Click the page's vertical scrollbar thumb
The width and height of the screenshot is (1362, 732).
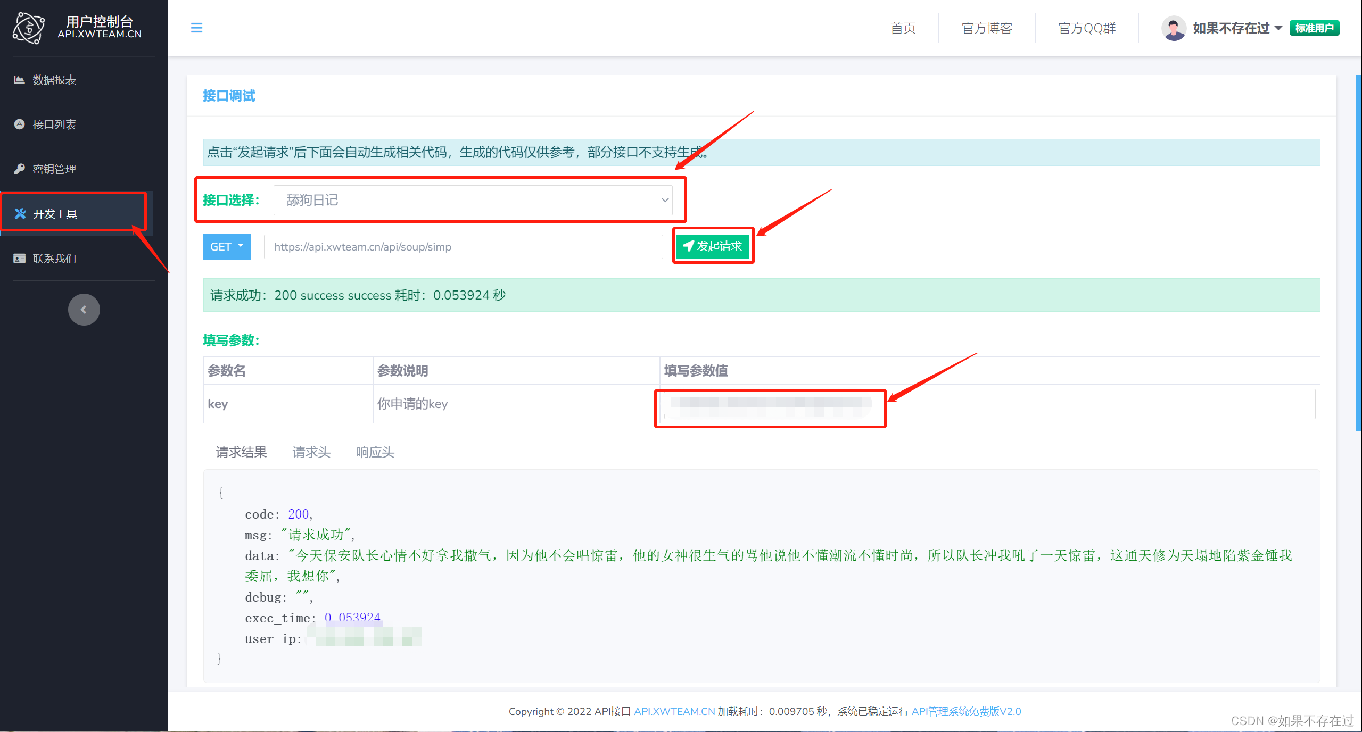pyautogui.click(x=1358, y=253)
